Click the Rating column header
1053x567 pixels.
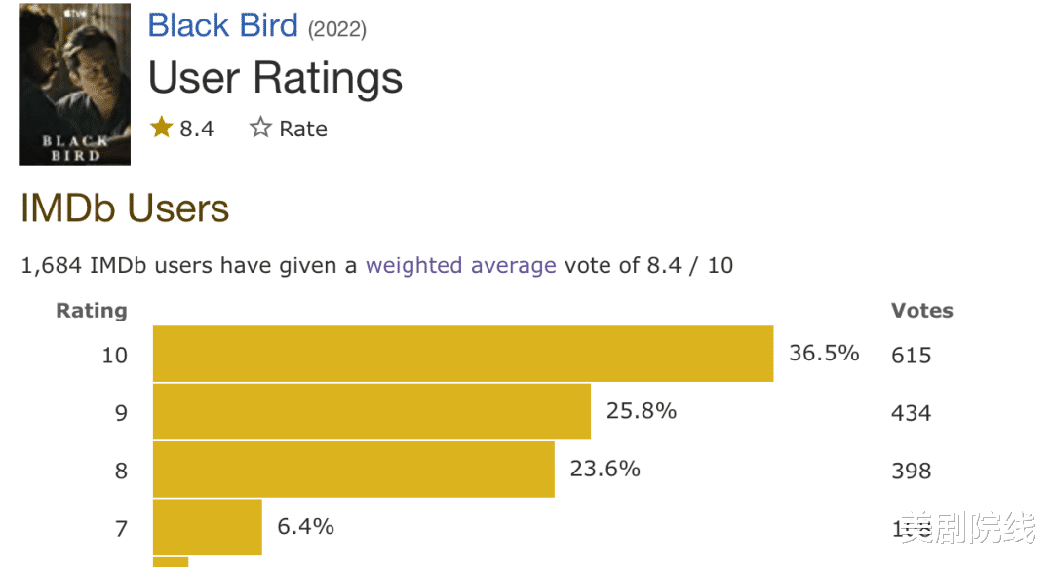[92, 312]
